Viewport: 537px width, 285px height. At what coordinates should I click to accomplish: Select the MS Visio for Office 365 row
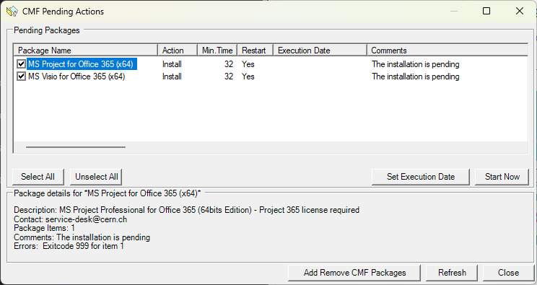271,76
